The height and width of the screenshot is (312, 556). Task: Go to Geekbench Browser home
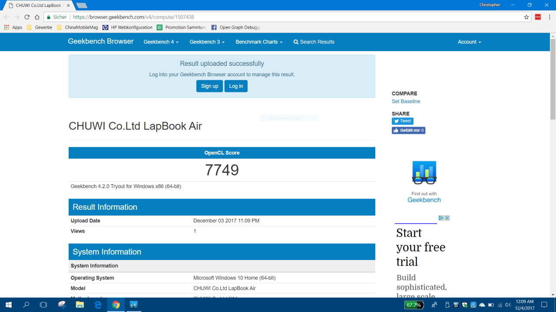(x=101, y=42)
